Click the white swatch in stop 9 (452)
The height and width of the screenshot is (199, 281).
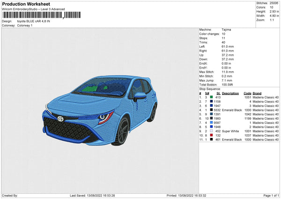click(212, 131)
